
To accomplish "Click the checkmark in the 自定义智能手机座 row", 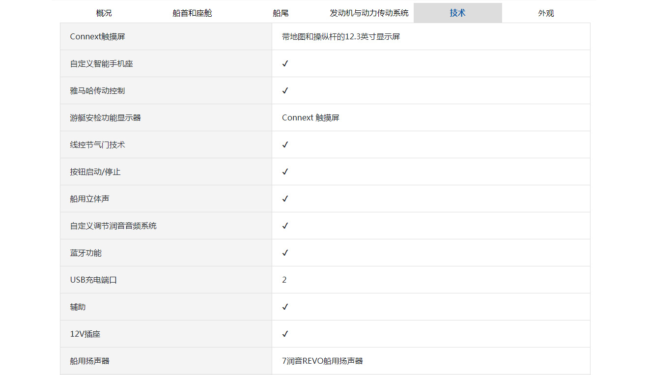I will [x=285, y=63].
